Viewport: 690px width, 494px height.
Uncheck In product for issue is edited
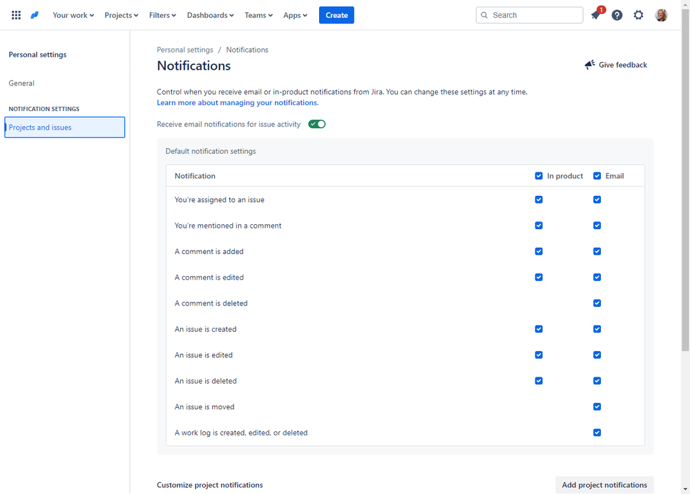539,355
